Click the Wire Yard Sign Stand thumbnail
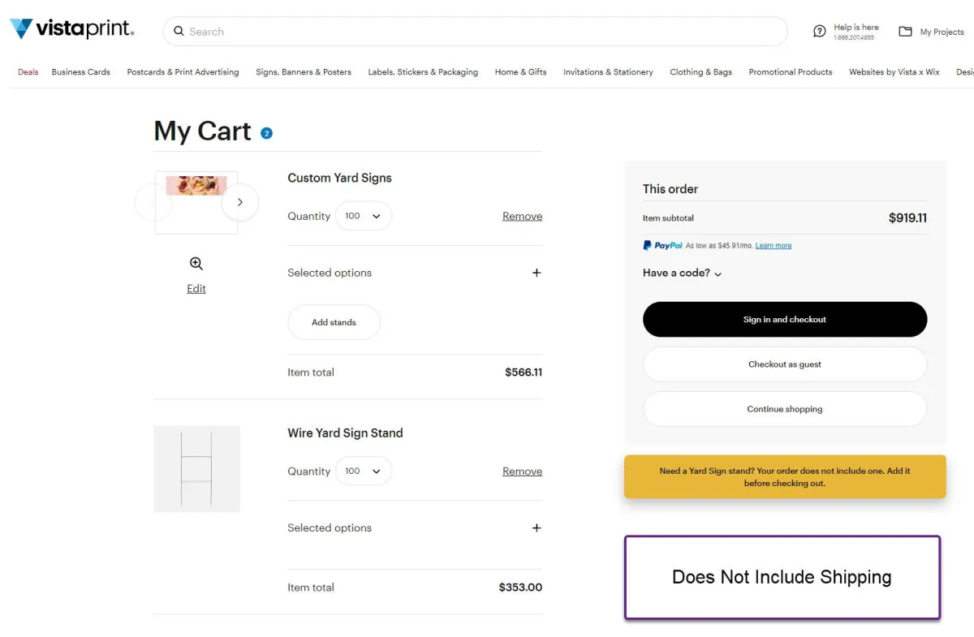 coord(196,468)
